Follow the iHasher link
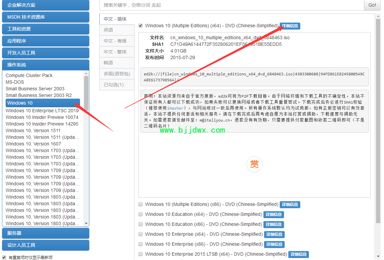384x260 pixels. (x=175, y=108)
